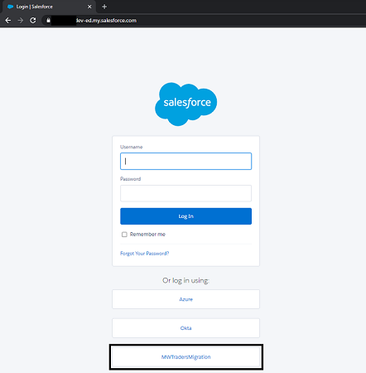Click the Salesforce favicon in the tab
366x373 pixels.
[11, 7]
